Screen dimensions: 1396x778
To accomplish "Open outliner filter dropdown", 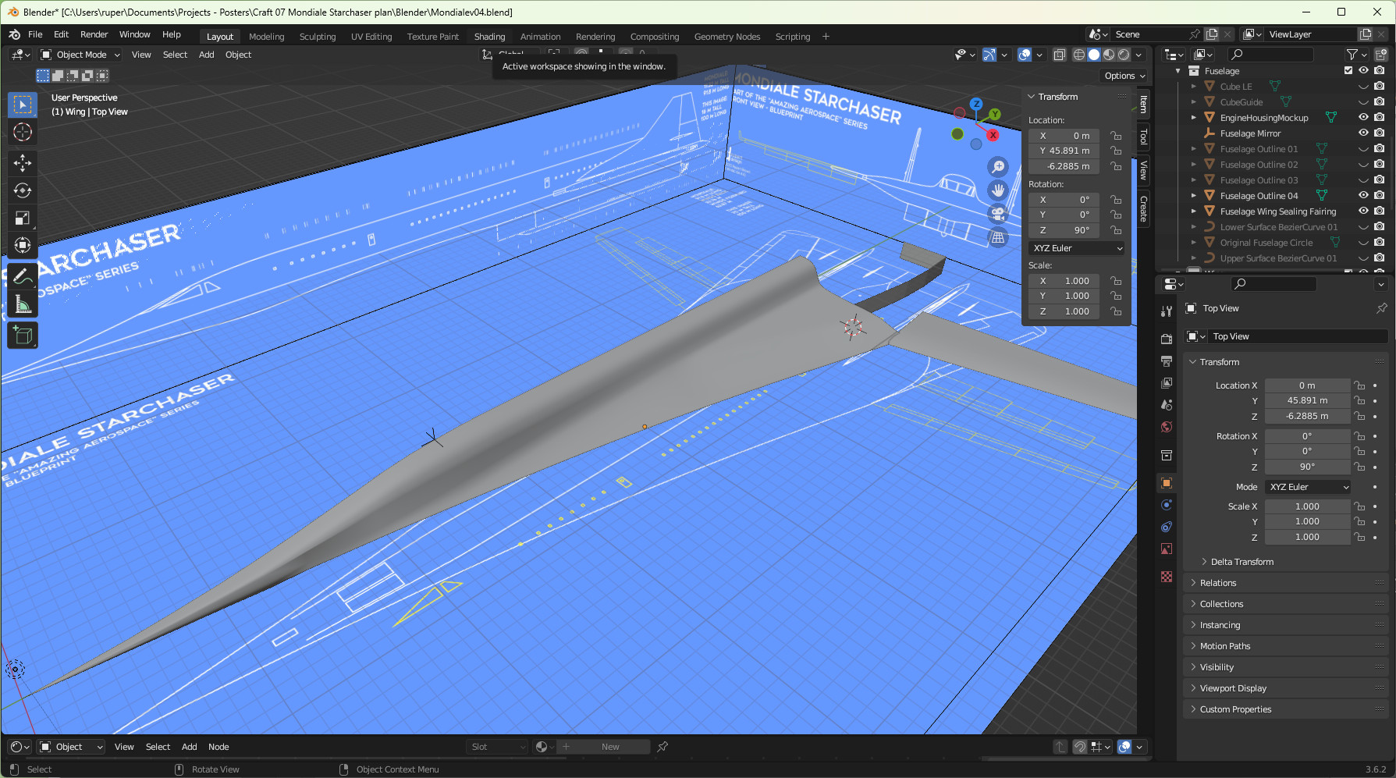I will (x=1356, y=55).
